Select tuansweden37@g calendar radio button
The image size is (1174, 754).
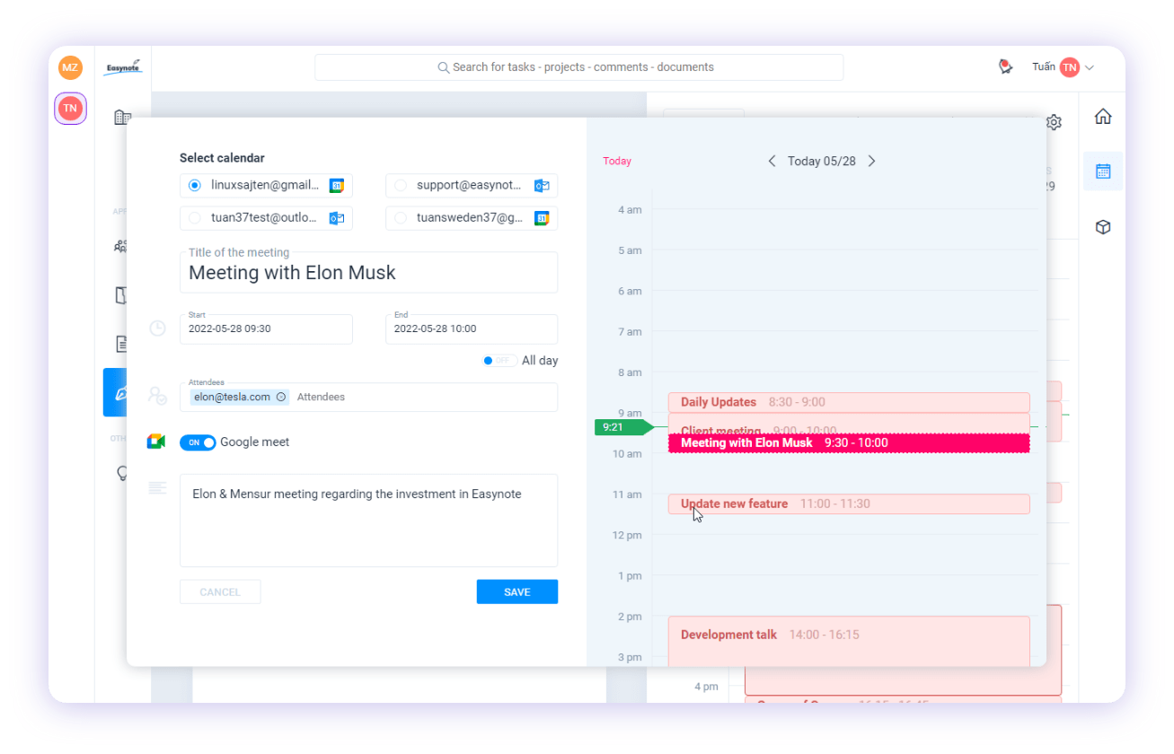[401, 218]
